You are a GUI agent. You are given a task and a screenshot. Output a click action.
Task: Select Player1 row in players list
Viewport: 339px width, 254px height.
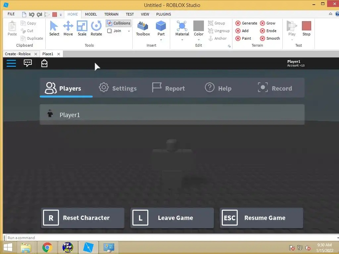pyautogui.click(x=172, y=114)
